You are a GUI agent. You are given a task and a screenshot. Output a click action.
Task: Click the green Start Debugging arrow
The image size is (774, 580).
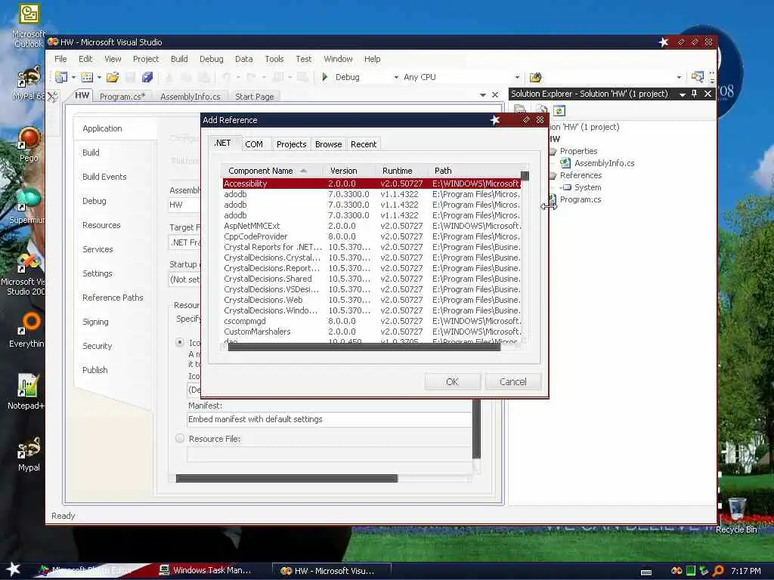325,77
